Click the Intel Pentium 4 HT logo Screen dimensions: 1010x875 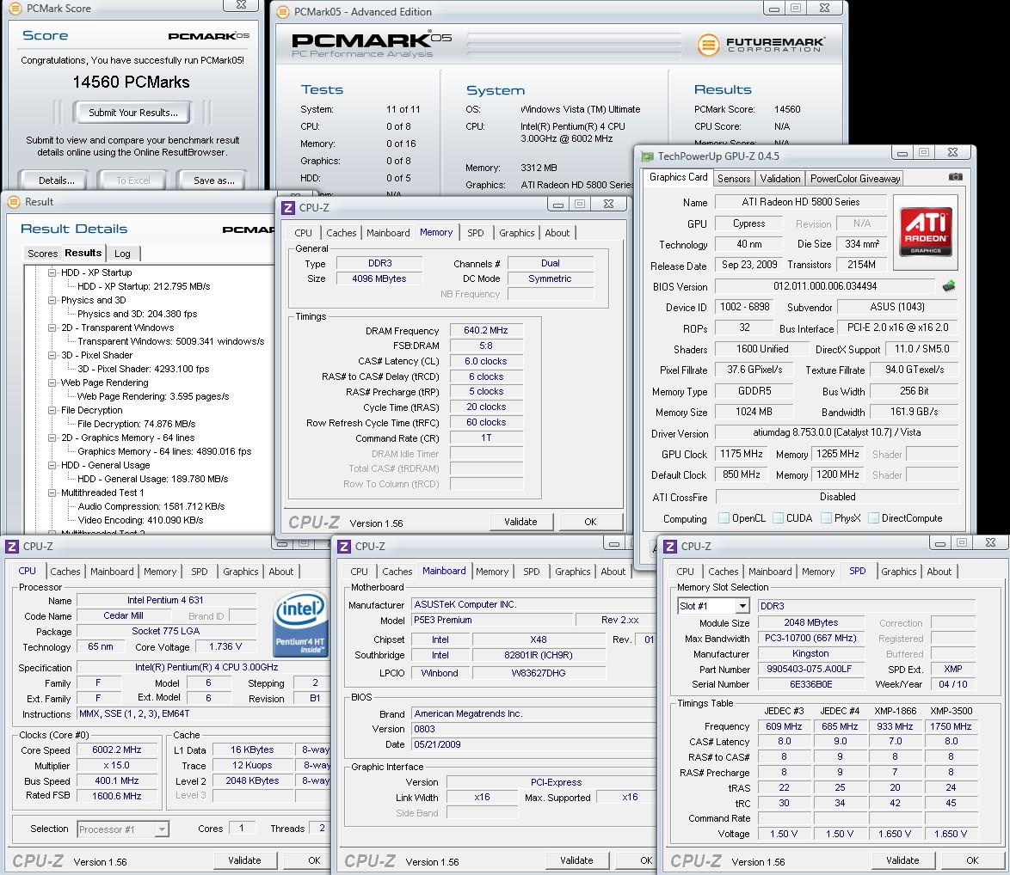click(300, 624)
